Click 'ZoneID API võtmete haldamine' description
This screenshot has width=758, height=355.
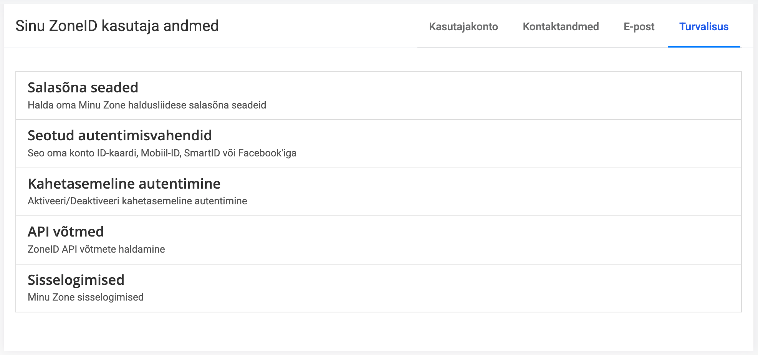point(96,250)
